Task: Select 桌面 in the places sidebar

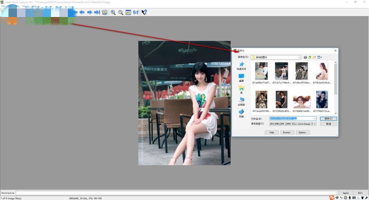Action: (x=241, y=78)
